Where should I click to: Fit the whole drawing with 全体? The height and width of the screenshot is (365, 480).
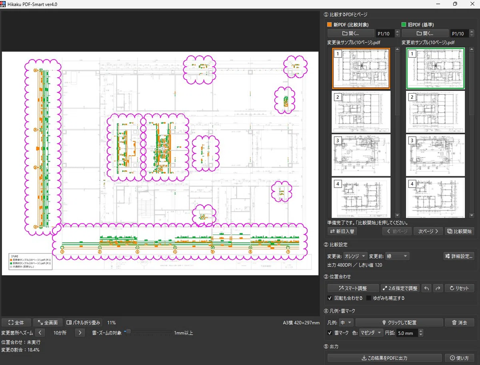point(16,323)
